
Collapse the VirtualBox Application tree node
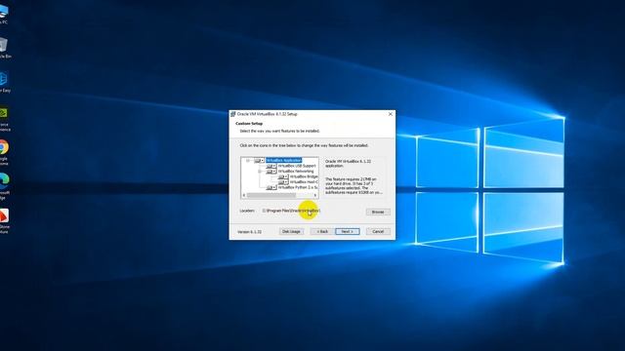click(x=248, y=160)
